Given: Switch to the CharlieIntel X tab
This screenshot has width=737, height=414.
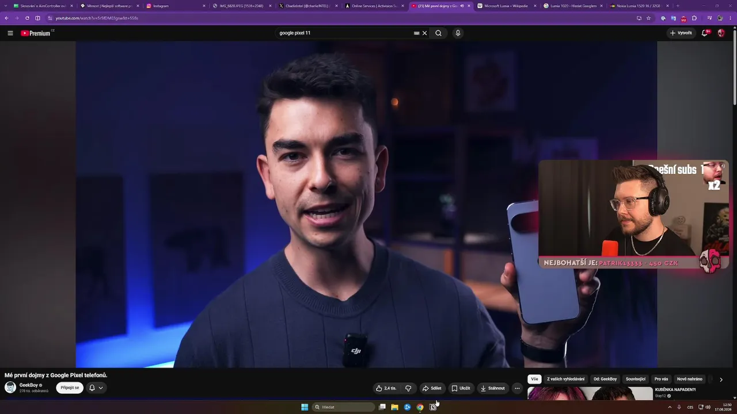Looking at the screenshot, I should click(308, 6).
